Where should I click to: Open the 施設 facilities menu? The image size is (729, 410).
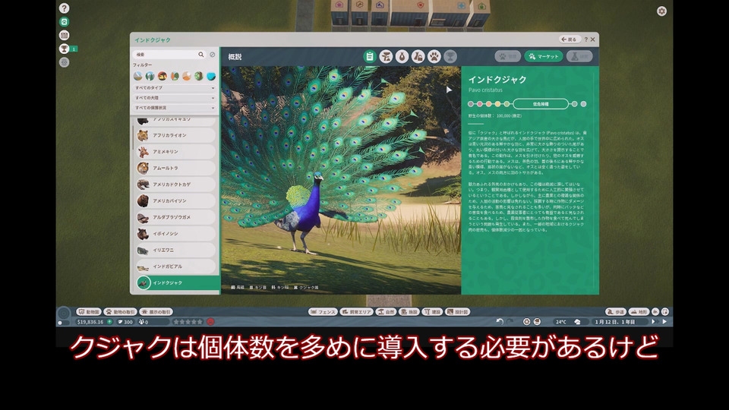[409, 312]
